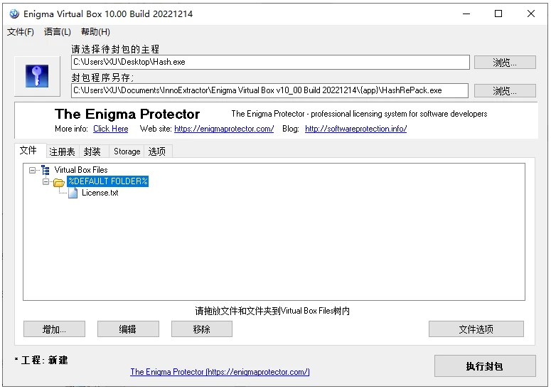Click the Enigma Virtual Box title bar icon
This screenshot has height=389, width=551.
(x=14, y=14)
